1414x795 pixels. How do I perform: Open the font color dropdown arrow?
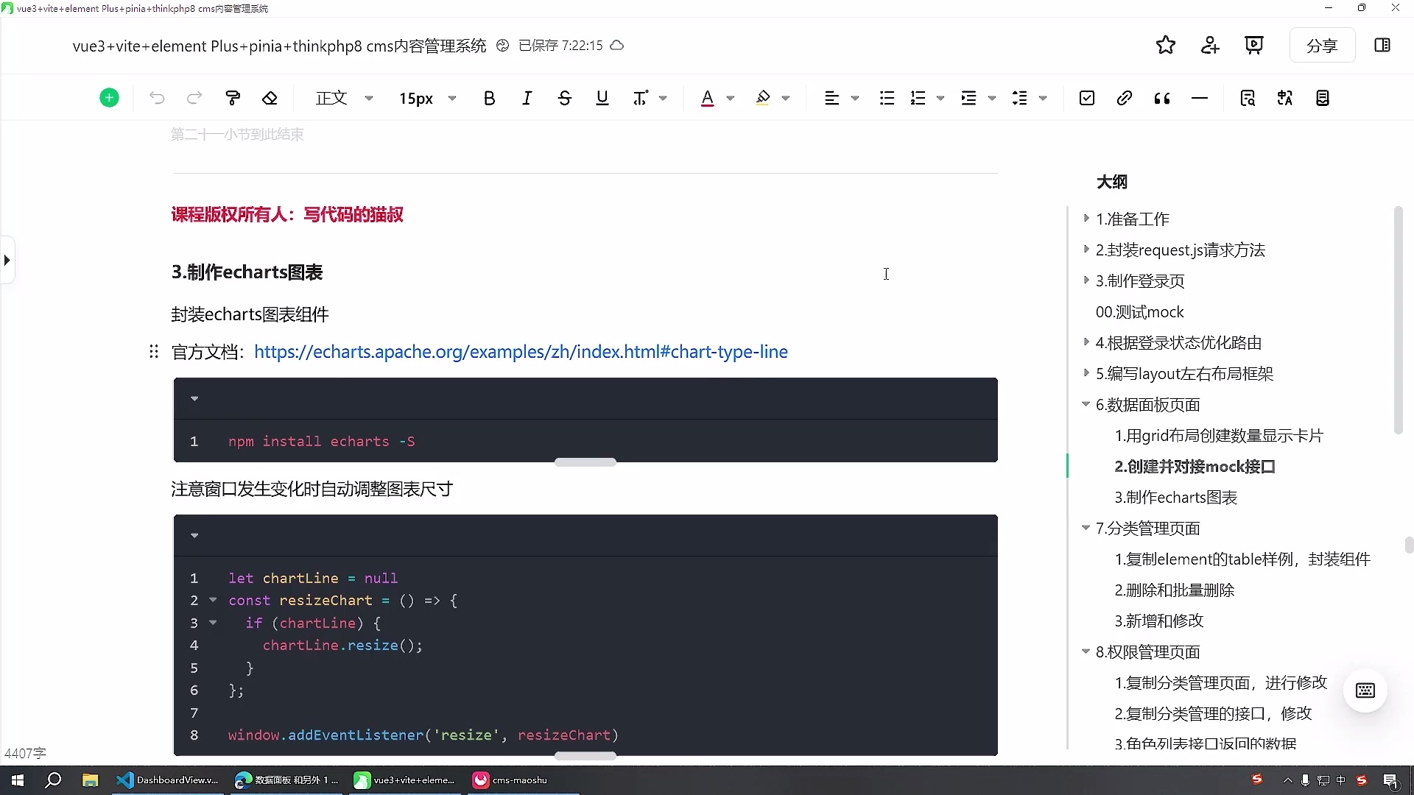(x=731, y=98)
